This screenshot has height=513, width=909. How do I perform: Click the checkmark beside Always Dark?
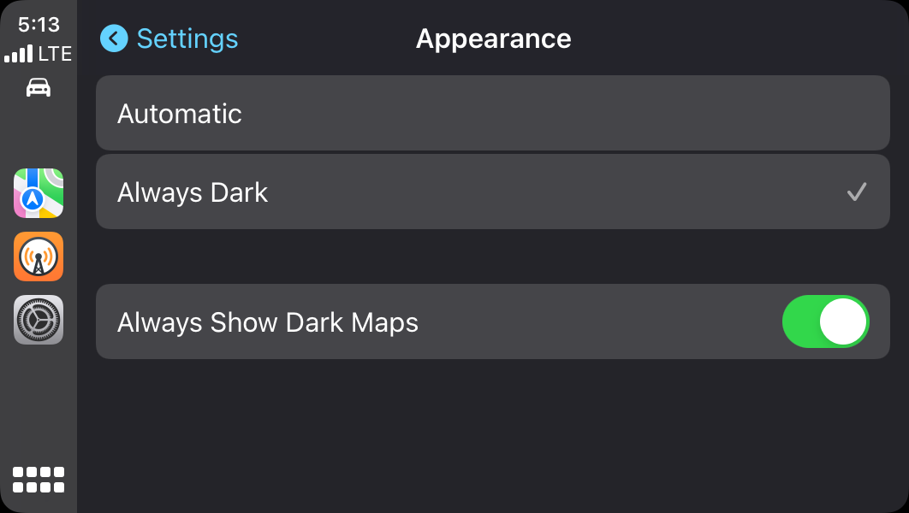pos(856,192)
